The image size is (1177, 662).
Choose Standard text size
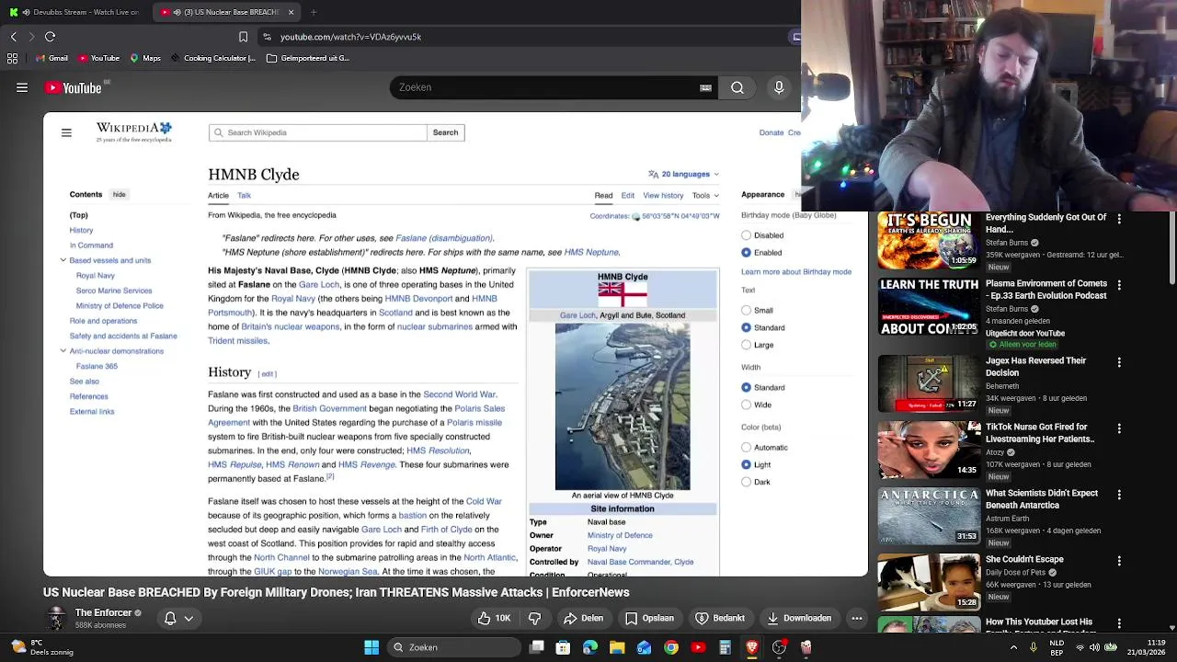click(x=747, y=327)
